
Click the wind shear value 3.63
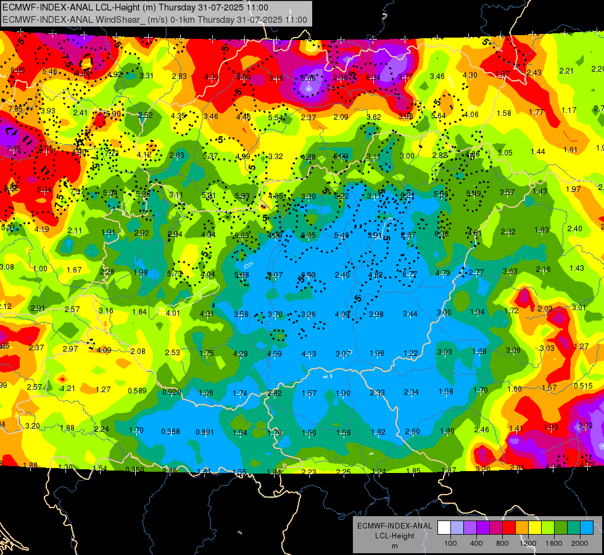coord(510,271)
